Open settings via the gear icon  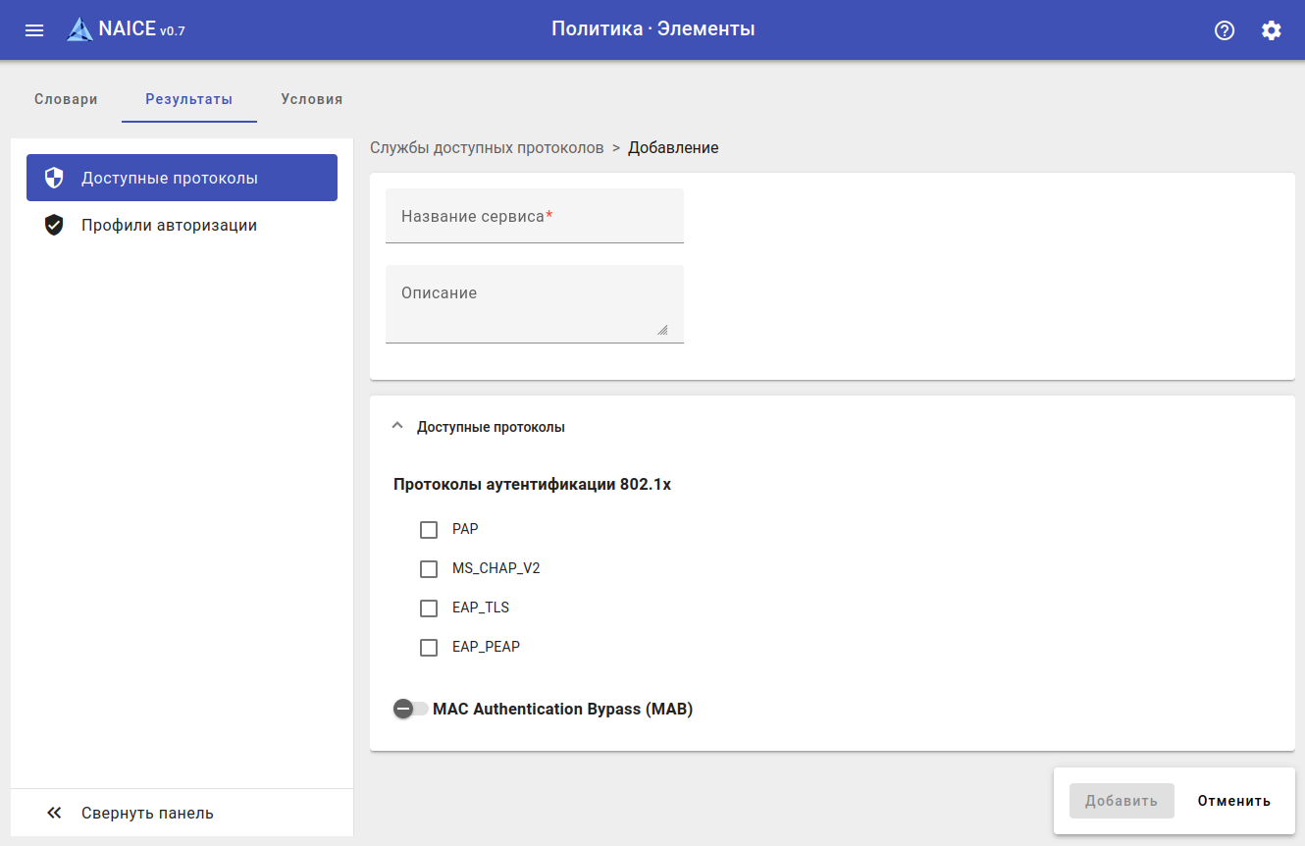coord(1271,30)
